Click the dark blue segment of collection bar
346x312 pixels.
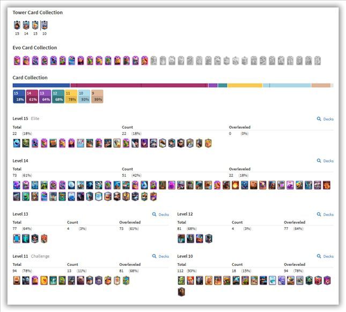[41, 85]
